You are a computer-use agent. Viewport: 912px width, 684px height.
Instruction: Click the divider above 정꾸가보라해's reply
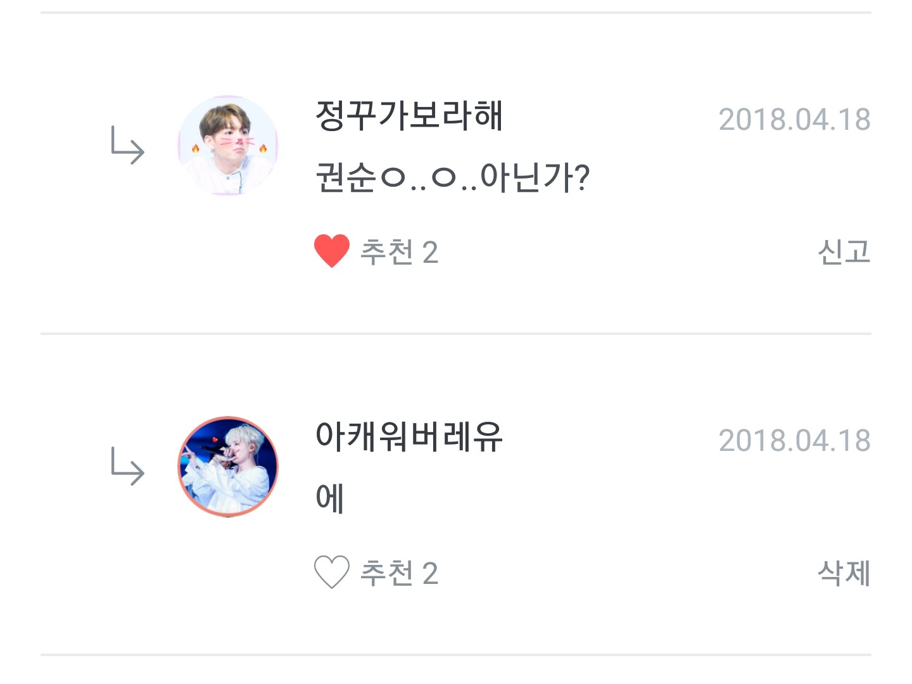(x=456, y=13)
